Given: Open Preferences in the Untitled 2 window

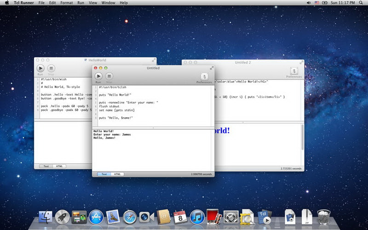Looking at the screenshot, I should [x=294, y=71].
